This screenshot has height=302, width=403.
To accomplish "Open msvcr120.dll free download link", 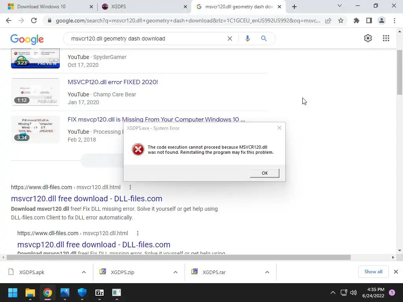I will click(87, 199).
